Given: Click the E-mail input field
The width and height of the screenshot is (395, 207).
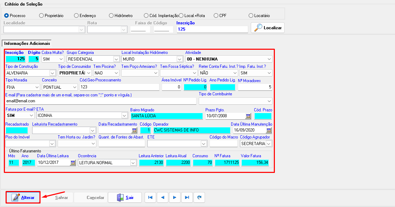Looking at the screenshot, I should tap(101, 101).
